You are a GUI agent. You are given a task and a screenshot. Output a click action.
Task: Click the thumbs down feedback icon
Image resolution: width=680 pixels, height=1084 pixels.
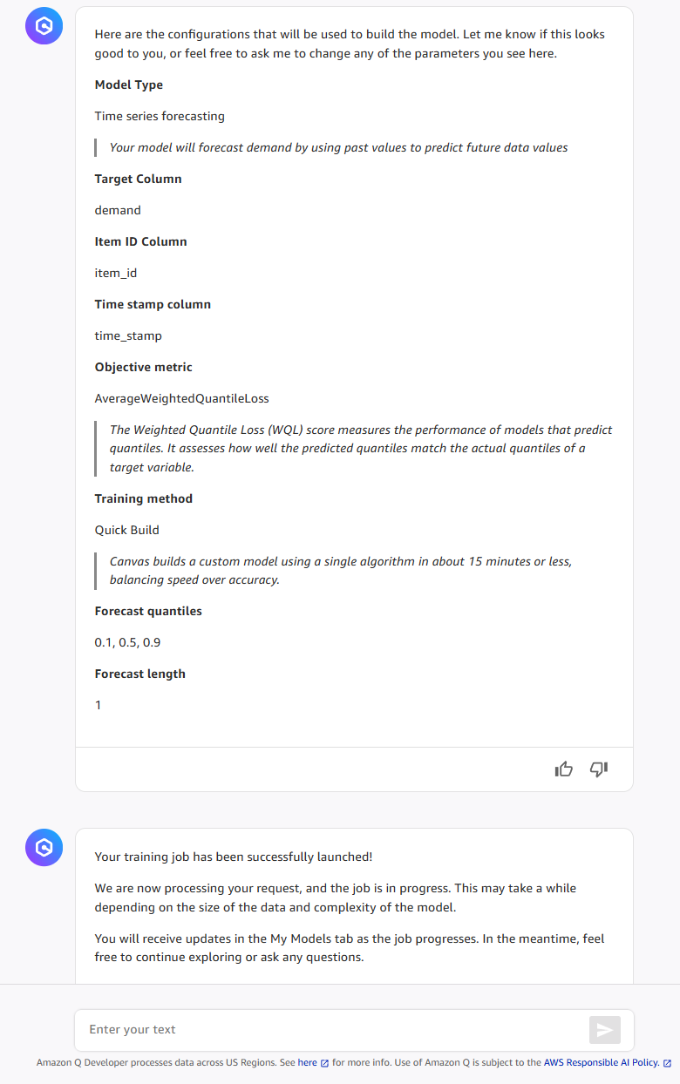click(x=598, y=769)
